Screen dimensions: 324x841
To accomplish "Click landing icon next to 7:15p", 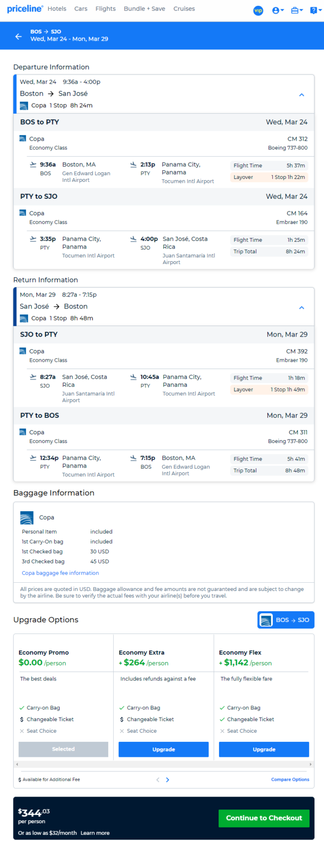I will point(133,457).
